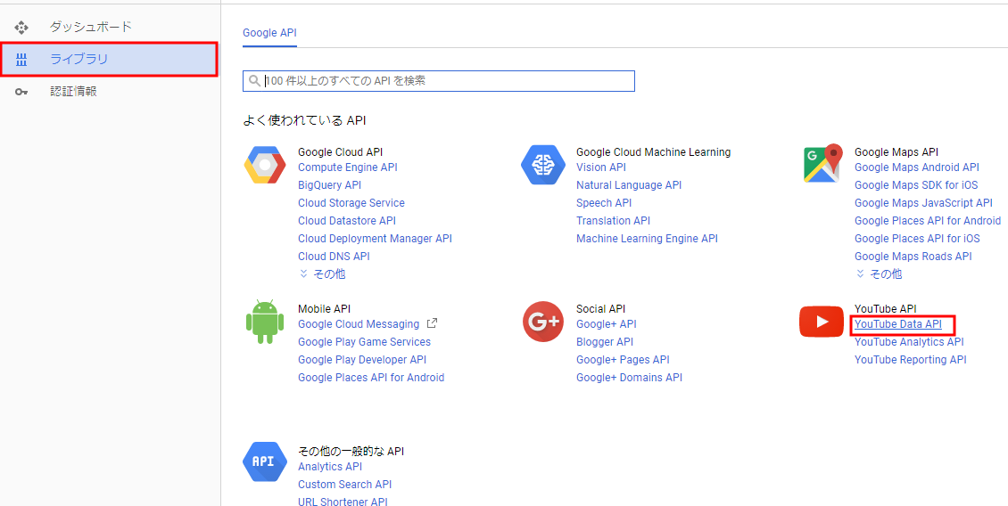This screenshot has height=506, width=1008.
Task: Open Google Places API for Android under Mobile
Action: point(372,378)
